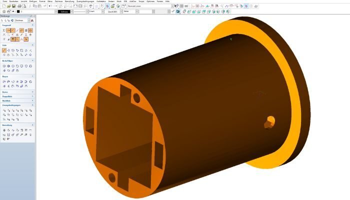Expand the Doppellinie panel section
Image resolution: width=350 pixels, height=200 pixels.
click(x=16, y=96)
